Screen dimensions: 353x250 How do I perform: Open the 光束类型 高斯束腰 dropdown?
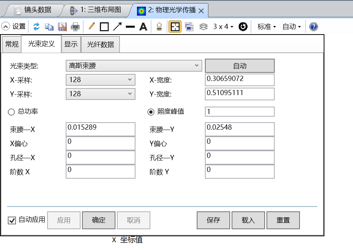coord(134,66)
